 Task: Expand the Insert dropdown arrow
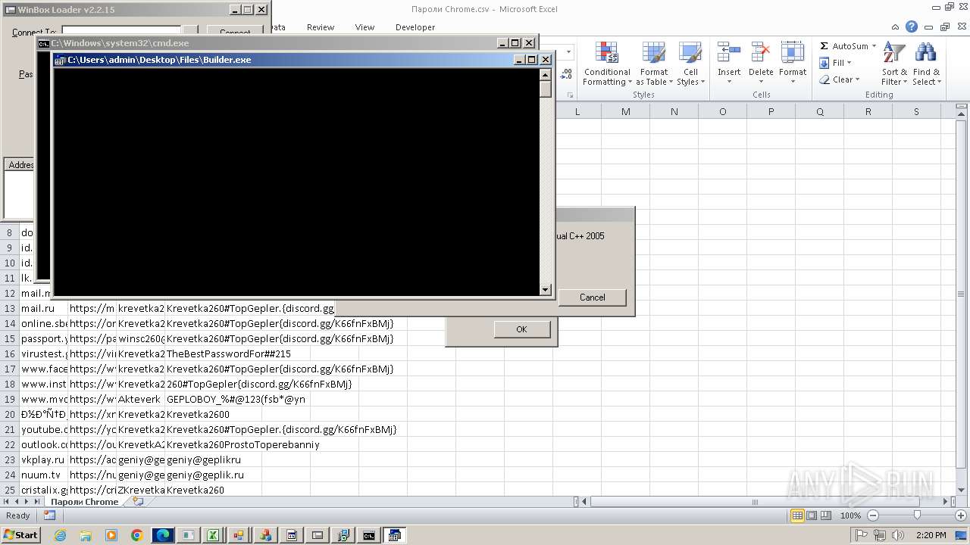pos(729,82)
